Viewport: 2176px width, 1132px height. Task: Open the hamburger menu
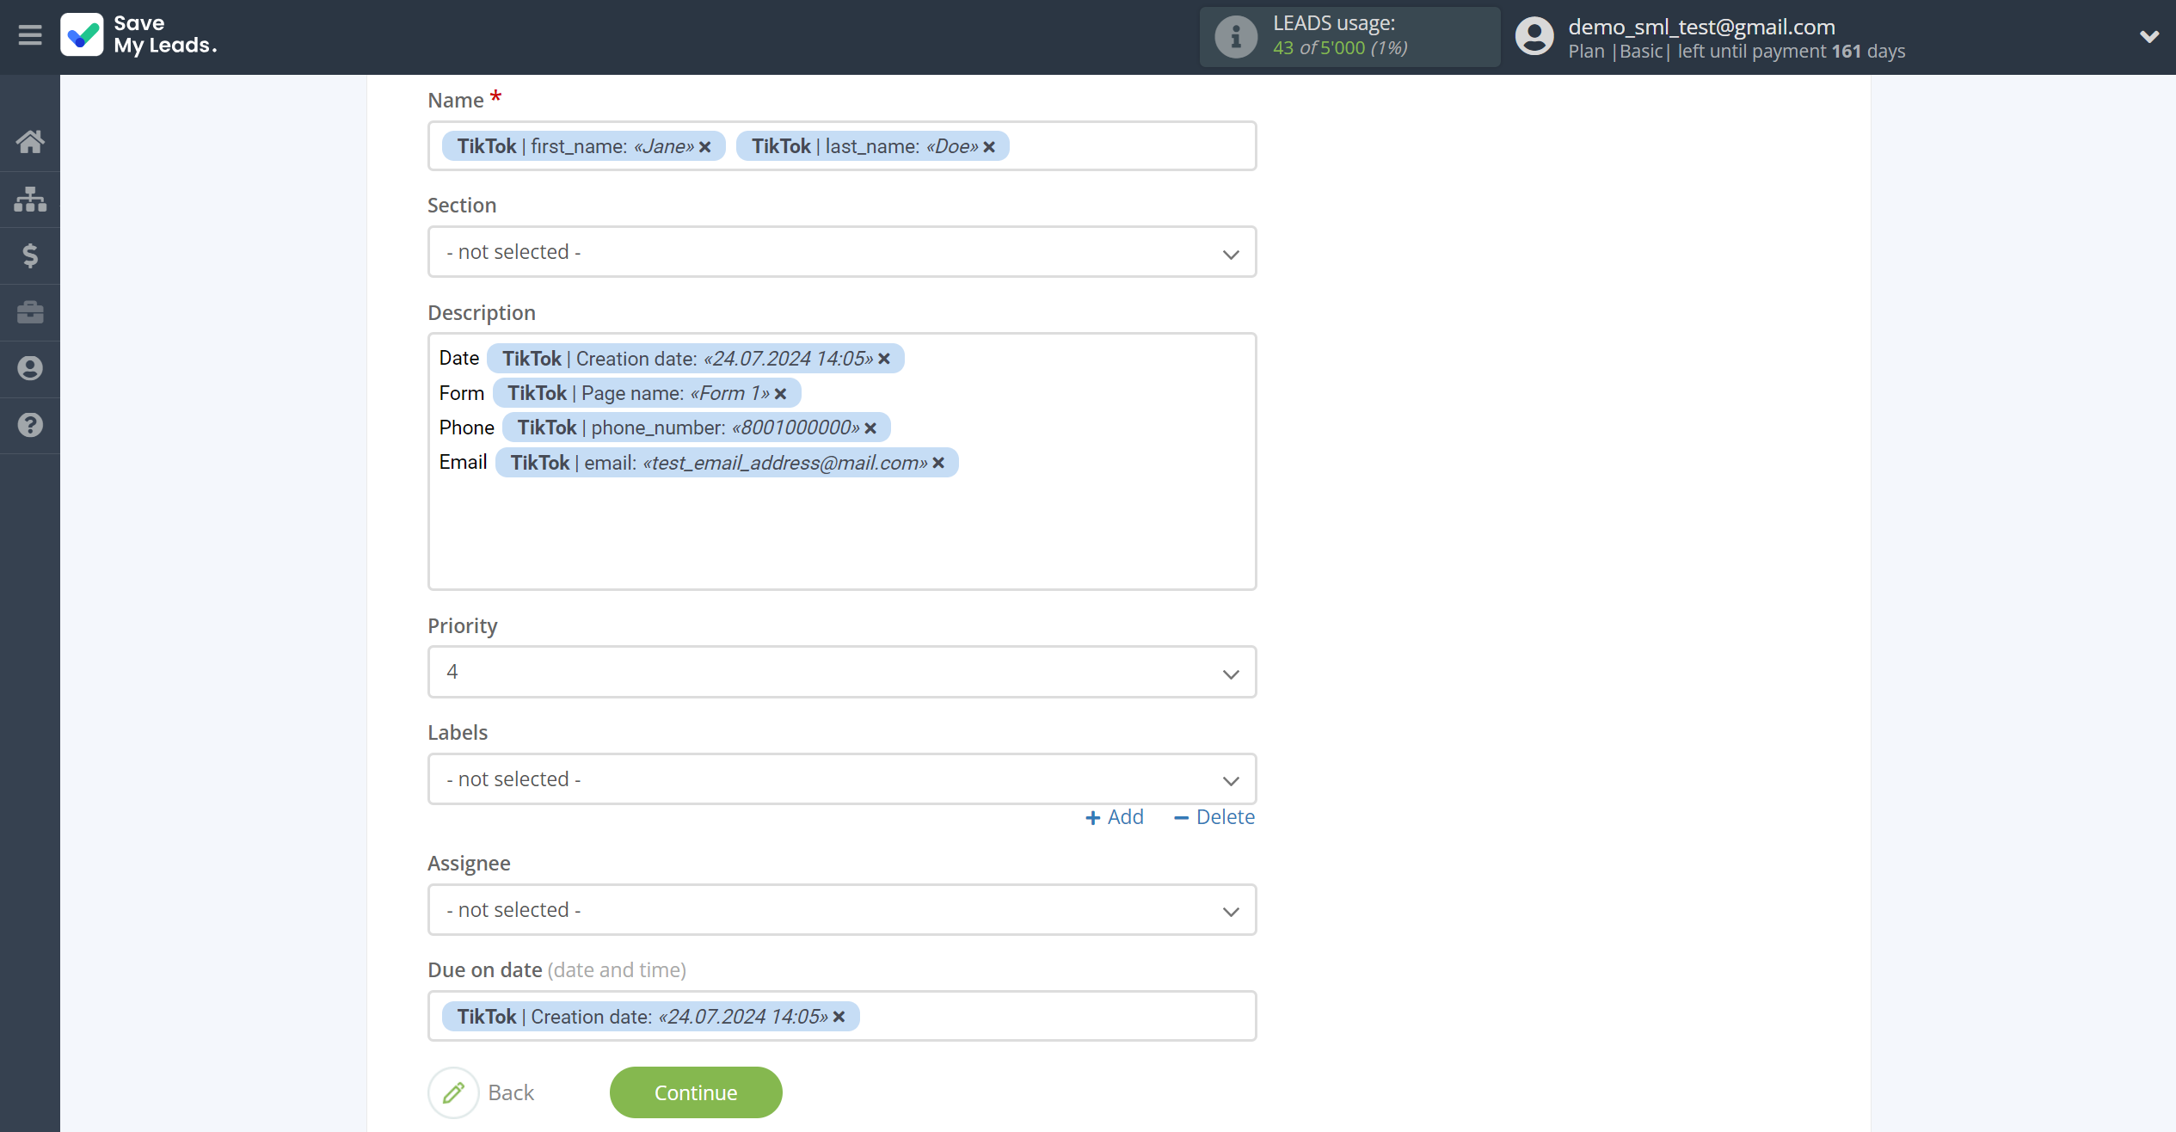tap(30, 35)
